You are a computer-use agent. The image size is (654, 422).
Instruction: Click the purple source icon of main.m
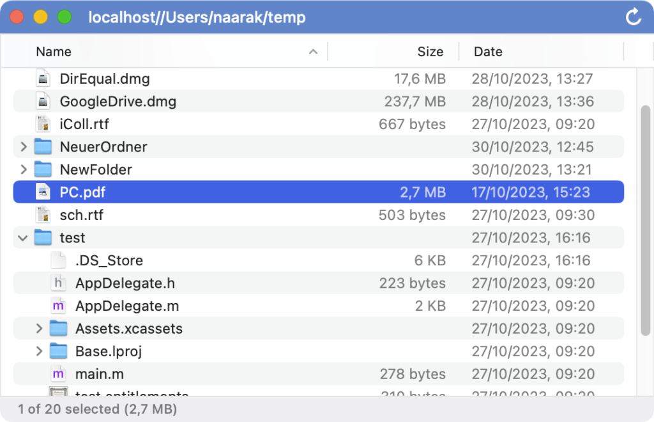click(x=58, y=373)
